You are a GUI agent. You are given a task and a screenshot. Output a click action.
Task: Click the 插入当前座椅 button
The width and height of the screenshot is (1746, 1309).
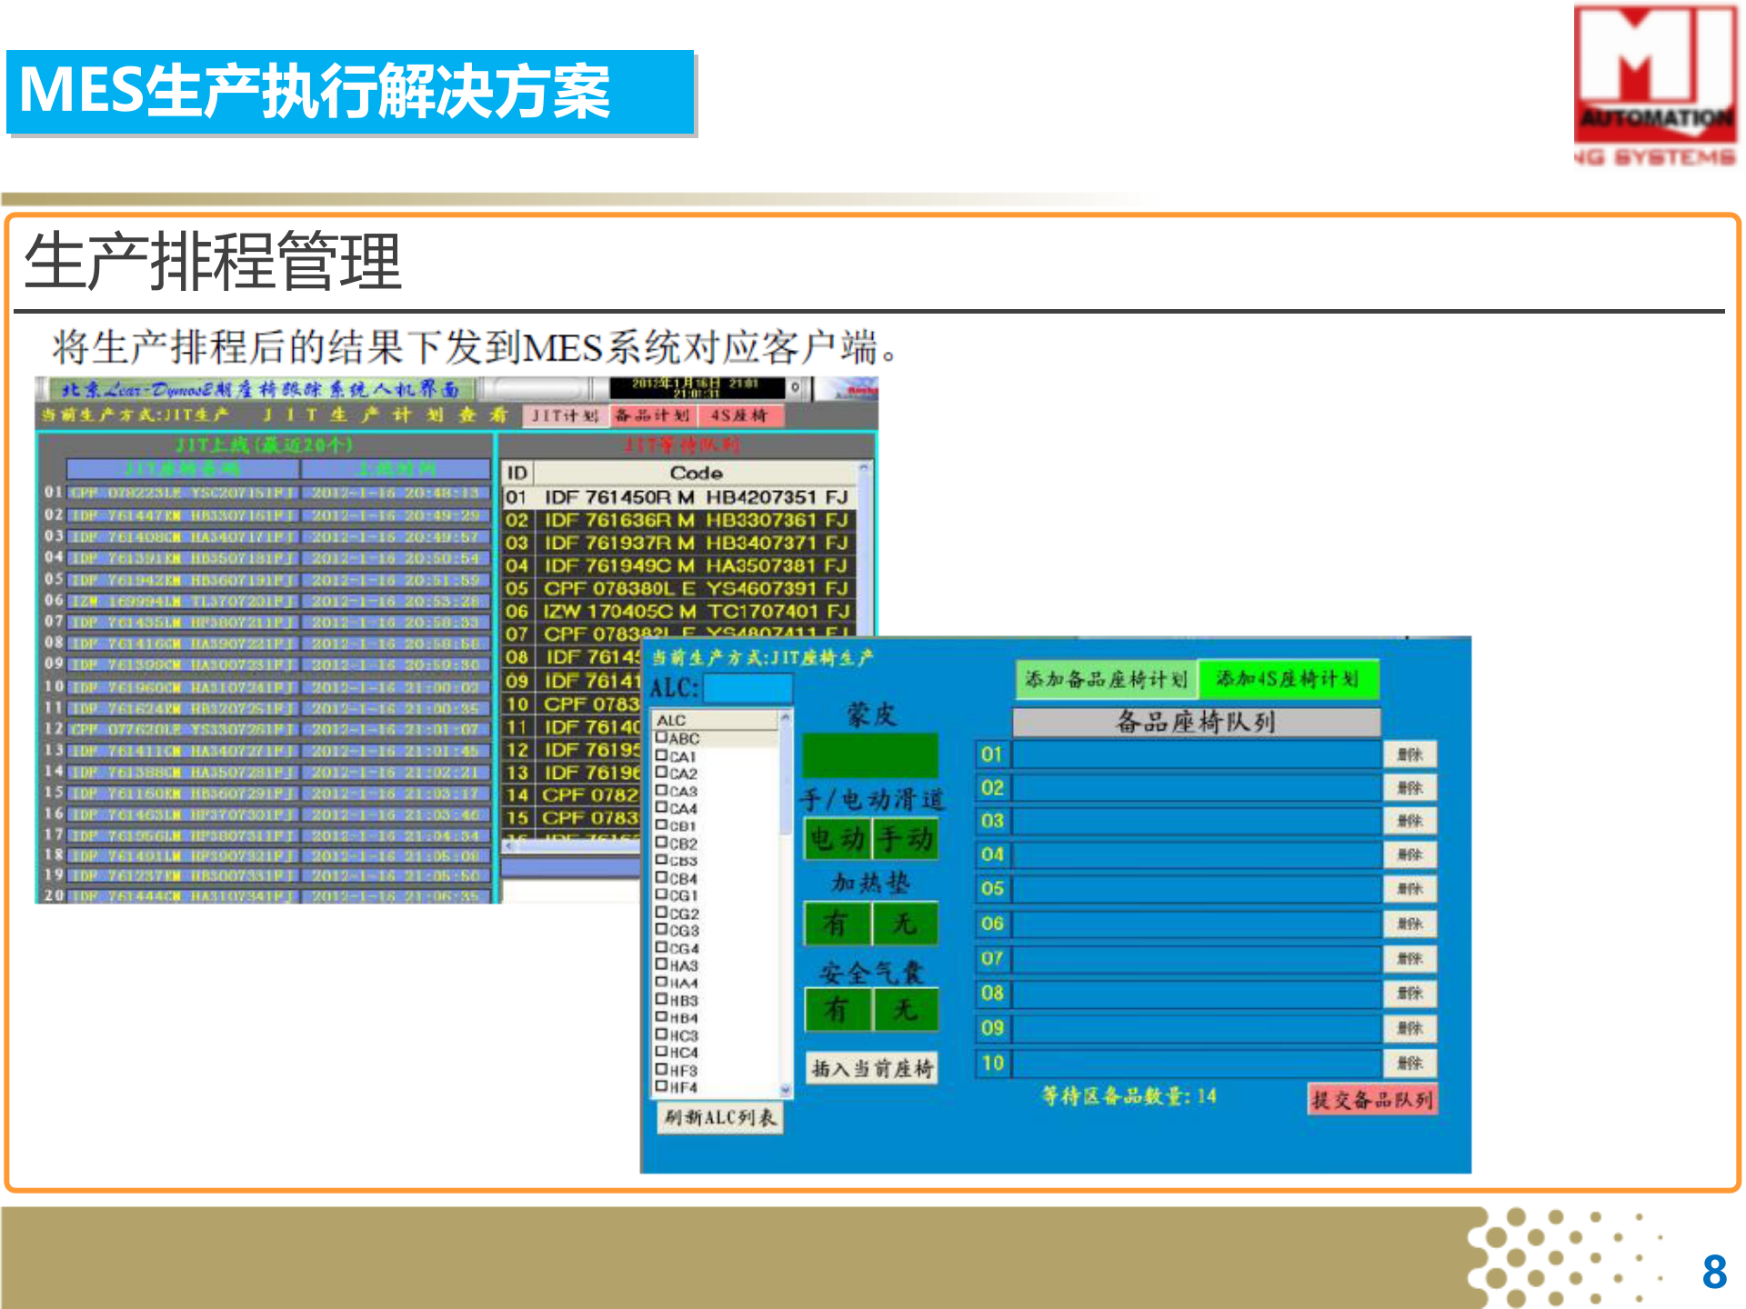click(872, 1070)
